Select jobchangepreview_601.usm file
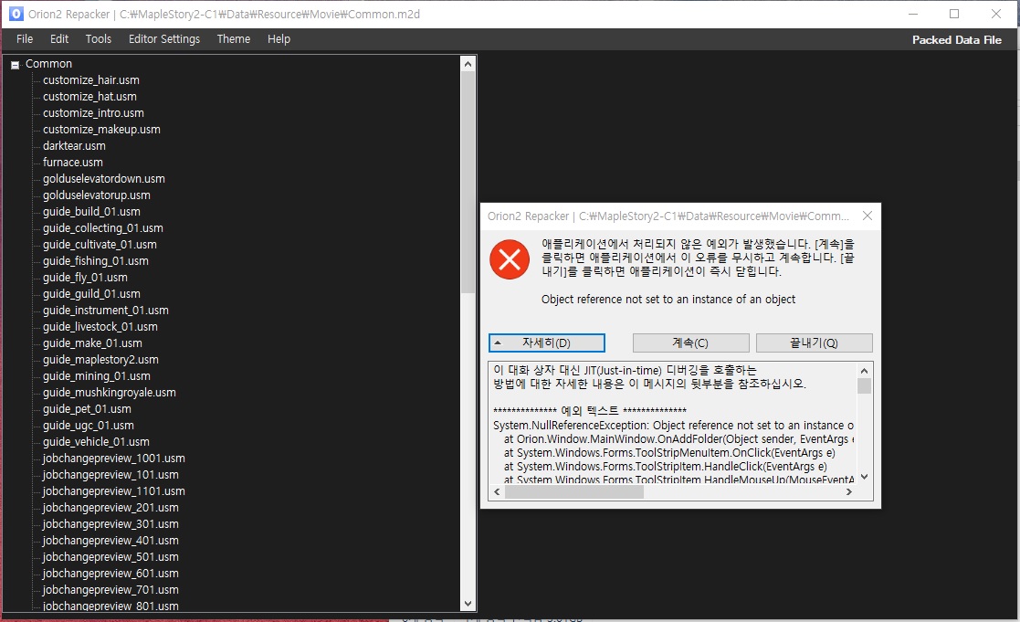1020x622 pixels. (x=110, y=574)
